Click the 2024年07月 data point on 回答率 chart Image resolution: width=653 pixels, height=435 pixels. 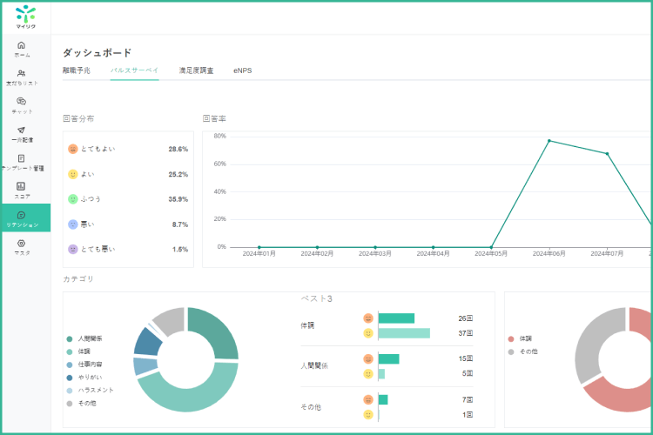(607, 154)
